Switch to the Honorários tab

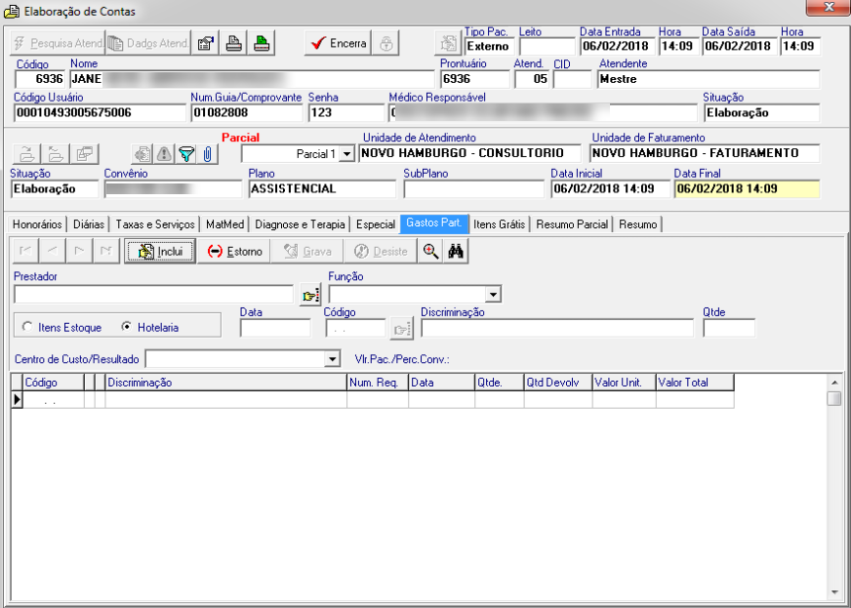(x=37, y=224)
